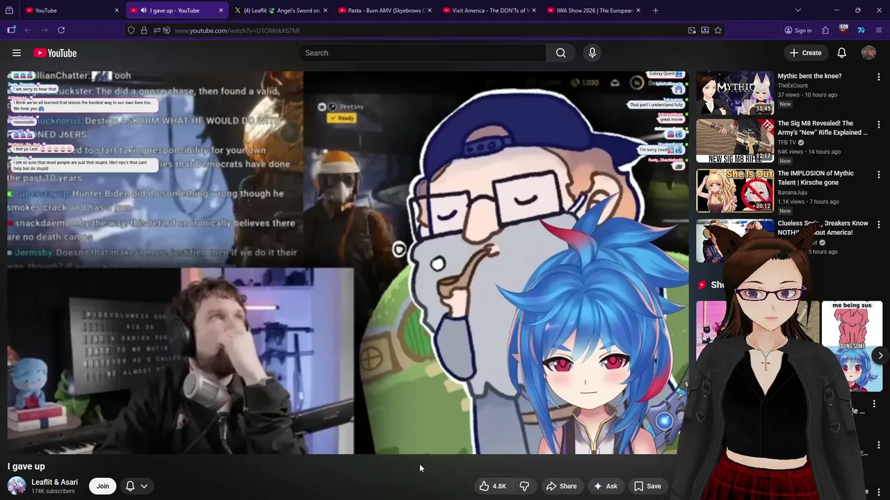Open 'me being sus' Short thumbnail
Screen dimensions: 890x500
852,346
